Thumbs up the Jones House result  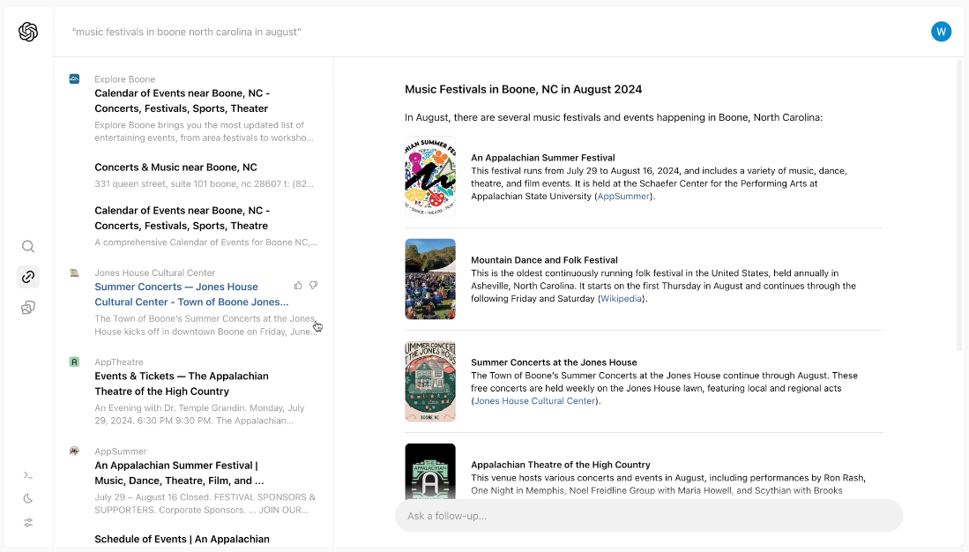point(298,285)
